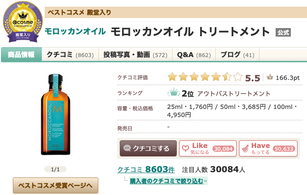Select the Q&A tab
This screenshot has height=195, width=307.
tap(193, 55)
